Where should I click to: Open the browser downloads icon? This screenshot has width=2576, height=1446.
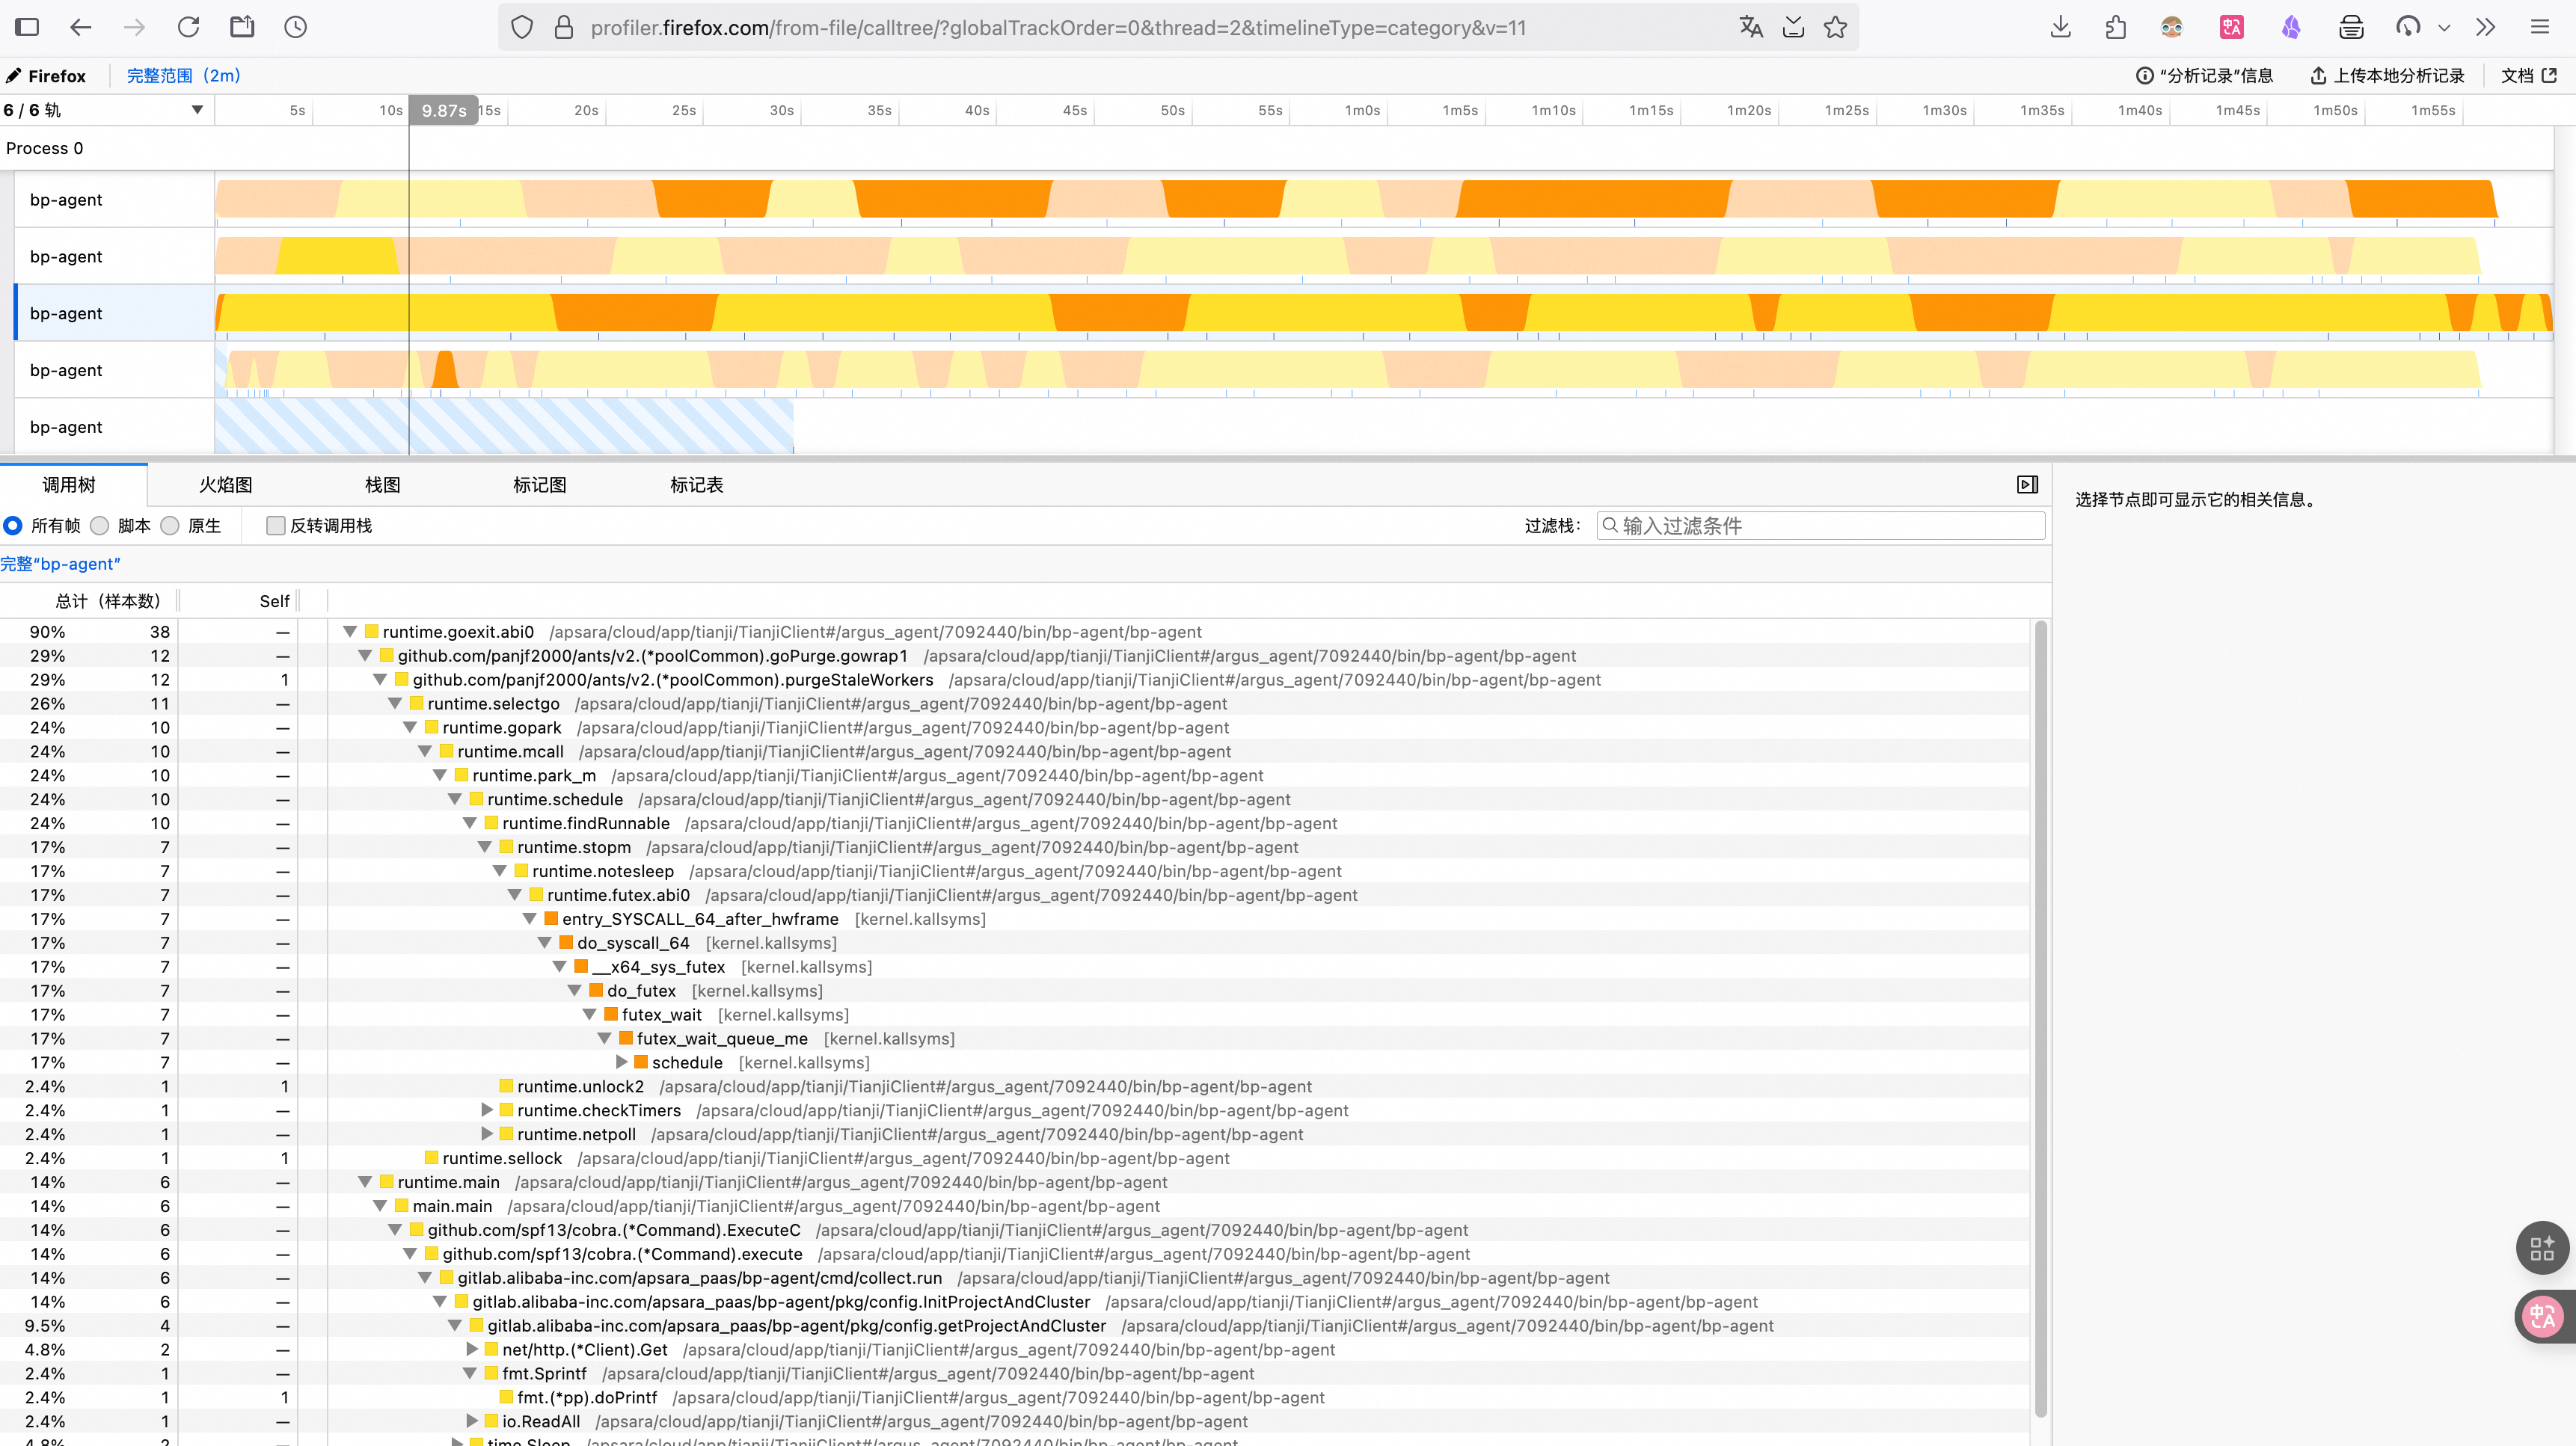[x=2060, y=27]
